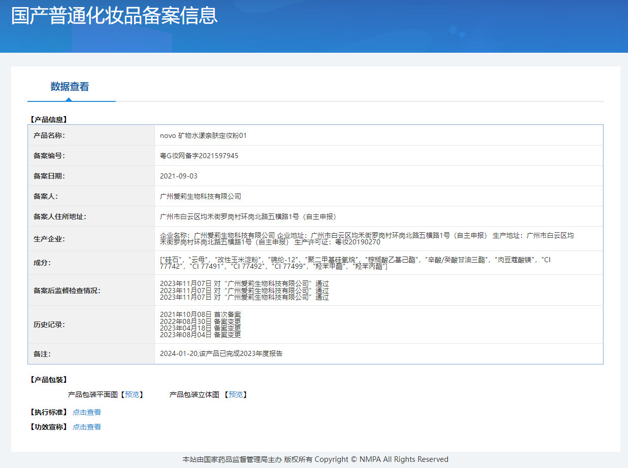Click the 备案编号 row label

coord(49,156)
